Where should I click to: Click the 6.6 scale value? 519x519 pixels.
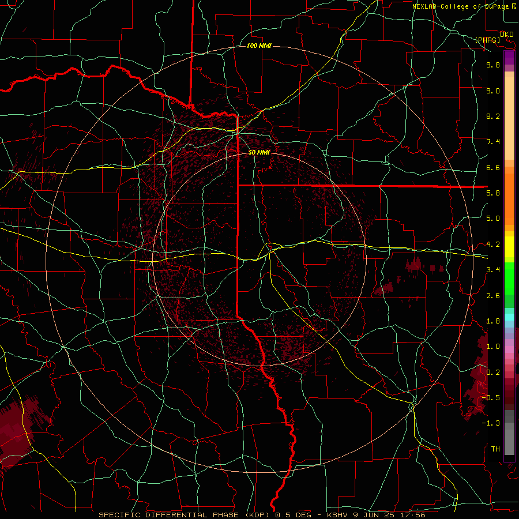493,167
